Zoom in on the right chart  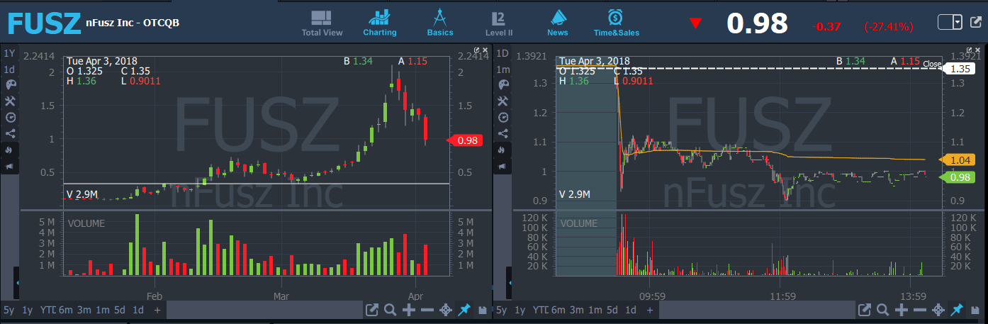click(901, 310)
